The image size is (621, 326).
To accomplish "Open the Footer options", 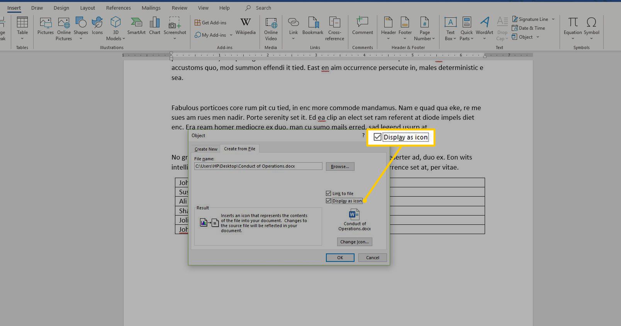I will click(x=405, y=29).
